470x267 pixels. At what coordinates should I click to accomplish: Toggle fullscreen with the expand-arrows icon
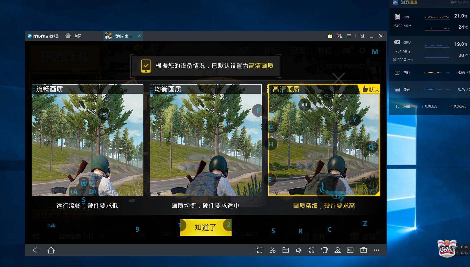coord(312,250)
